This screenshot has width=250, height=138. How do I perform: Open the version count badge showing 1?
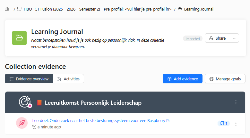coord(224,123)
